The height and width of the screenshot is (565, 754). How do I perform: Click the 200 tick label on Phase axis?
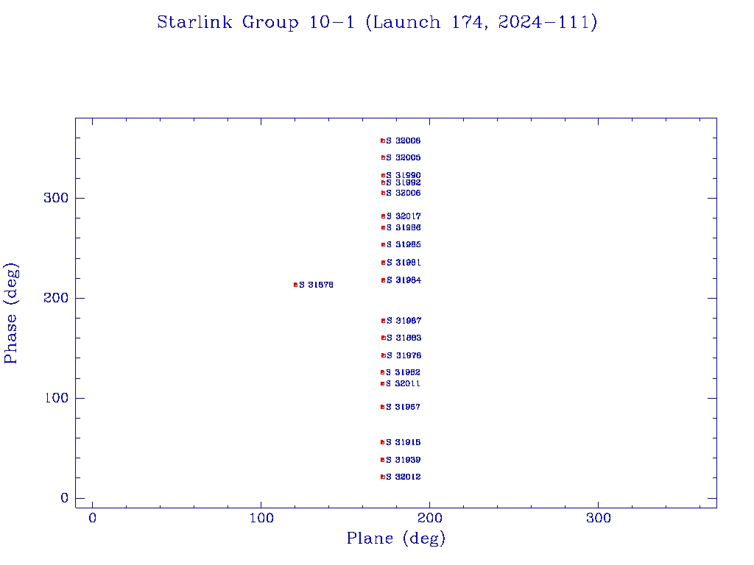[x=56, y=298]
